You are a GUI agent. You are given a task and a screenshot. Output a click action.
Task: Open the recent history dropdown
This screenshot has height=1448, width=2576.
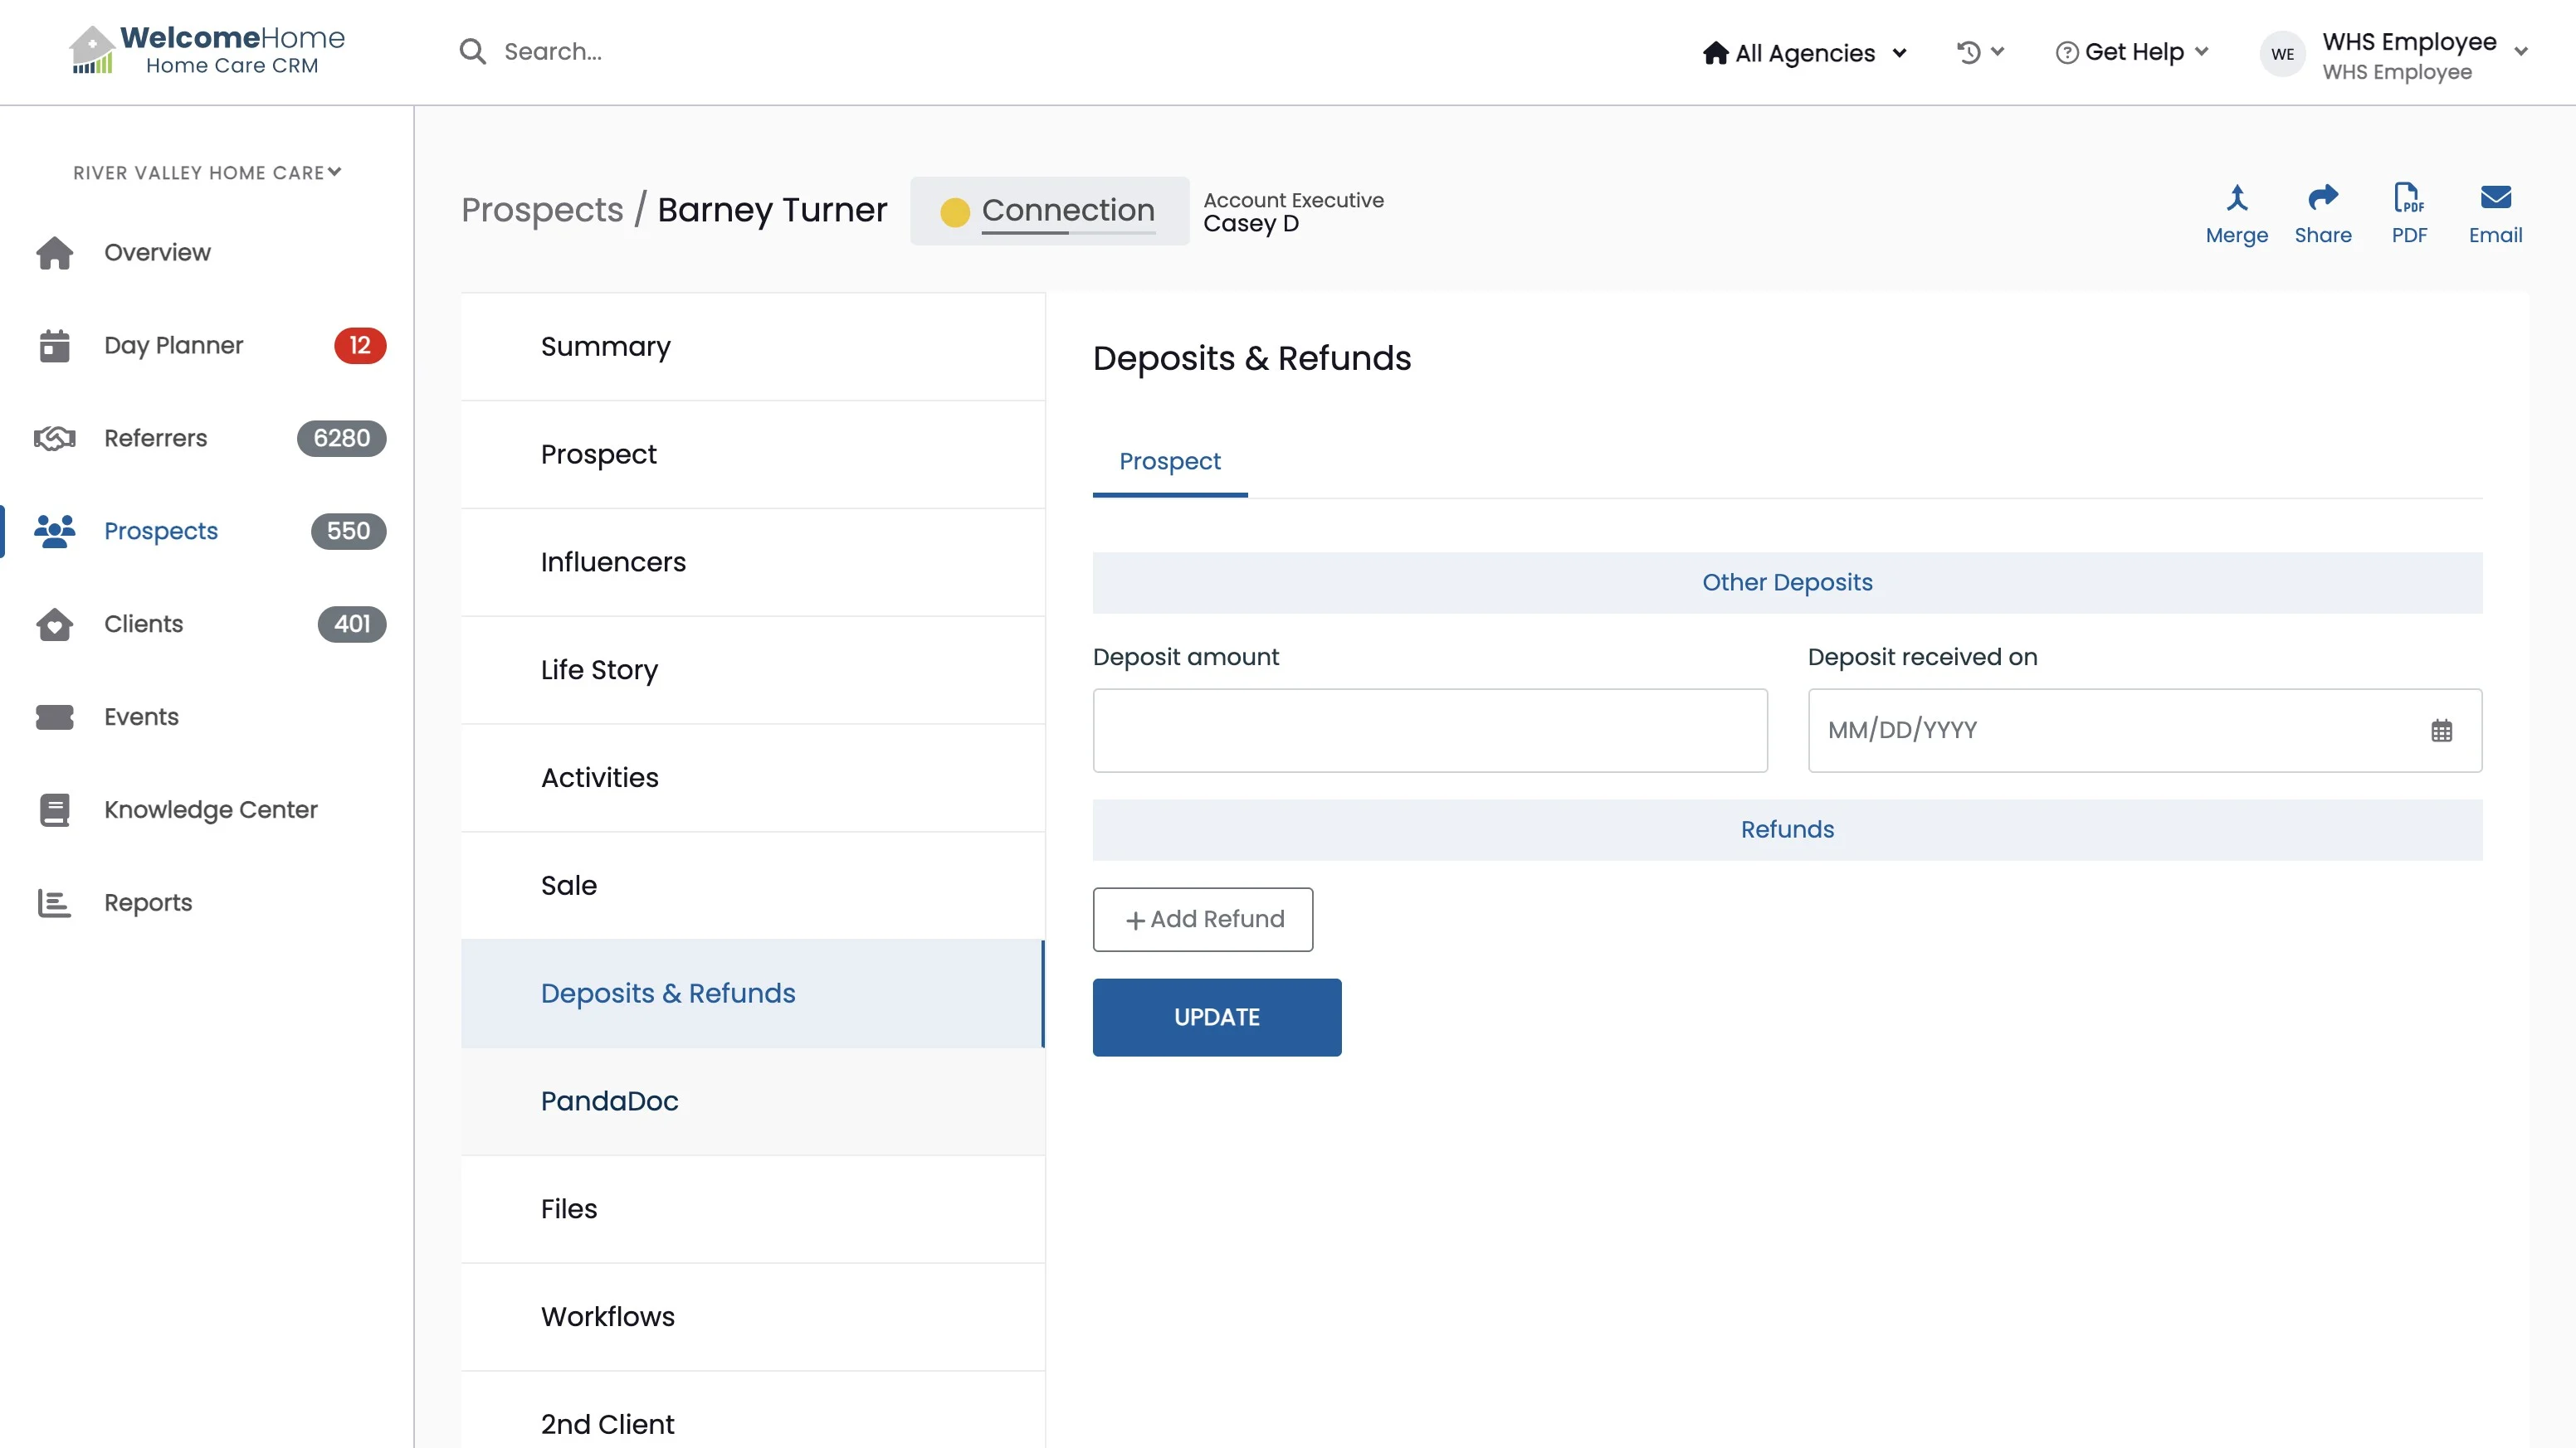(x=1980, y=52)
